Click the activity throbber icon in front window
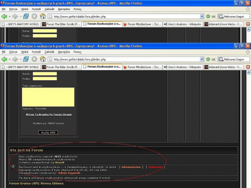 click(247, 52)
